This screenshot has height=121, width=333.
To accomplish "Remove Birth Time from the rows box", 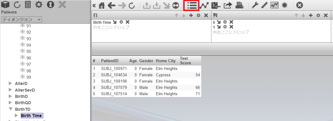I will (x=128, y=22).
